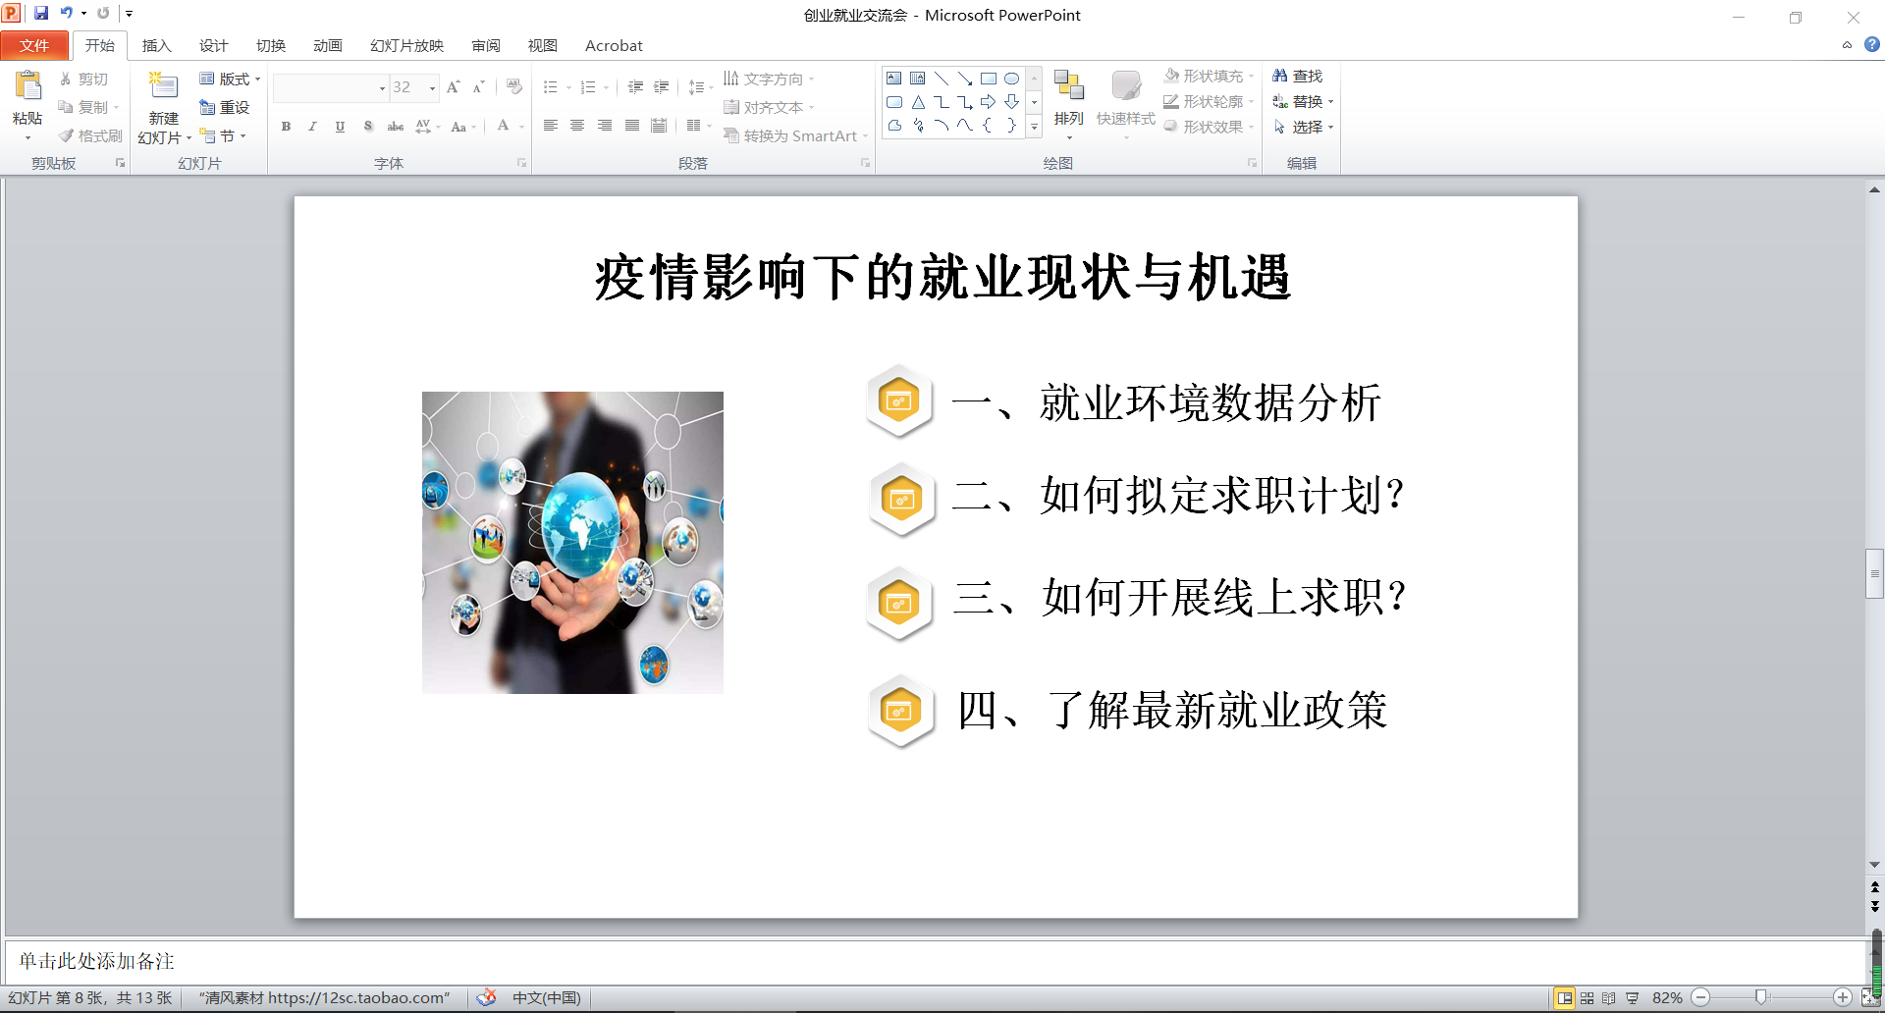Switch to the Slide Show (幻灯片放映) tab
This screenshot has width=1885, height=1013.
(x=406, y=45)
